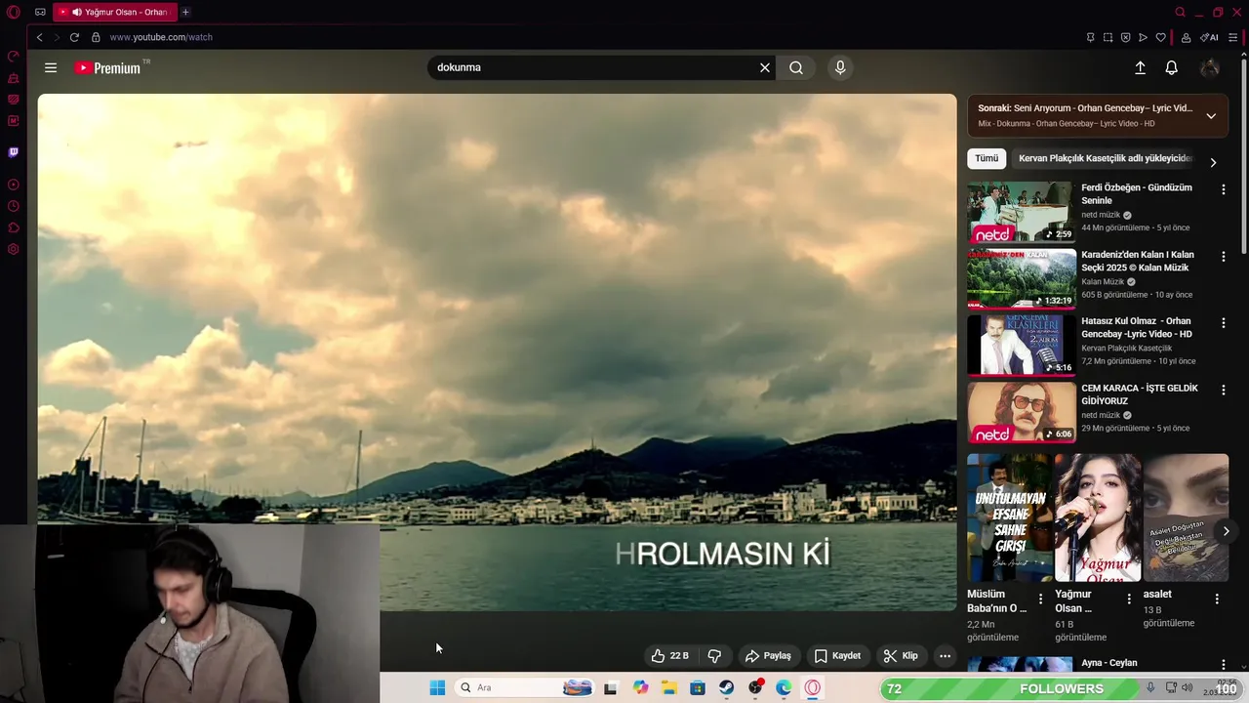Create a clip with 'Klip' button

click(900, 656)
